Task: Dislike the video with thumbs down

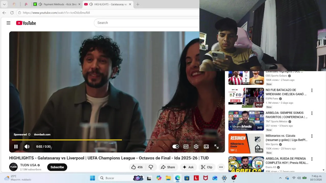Action: 151,167
